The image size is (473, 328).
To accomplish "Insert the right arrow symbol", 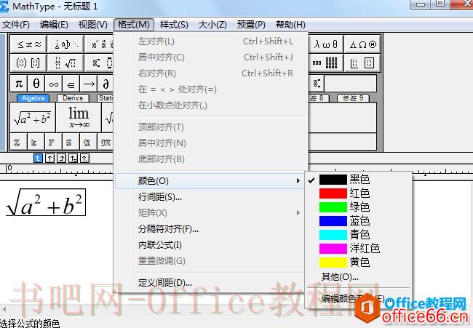I will click(89, 84).
